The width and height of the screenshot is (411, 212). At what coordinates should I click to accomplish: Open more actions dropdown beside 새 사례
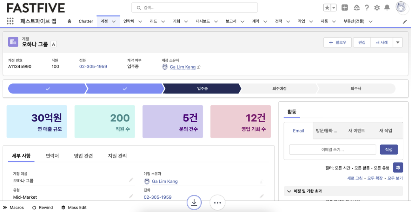pos(398,42)
